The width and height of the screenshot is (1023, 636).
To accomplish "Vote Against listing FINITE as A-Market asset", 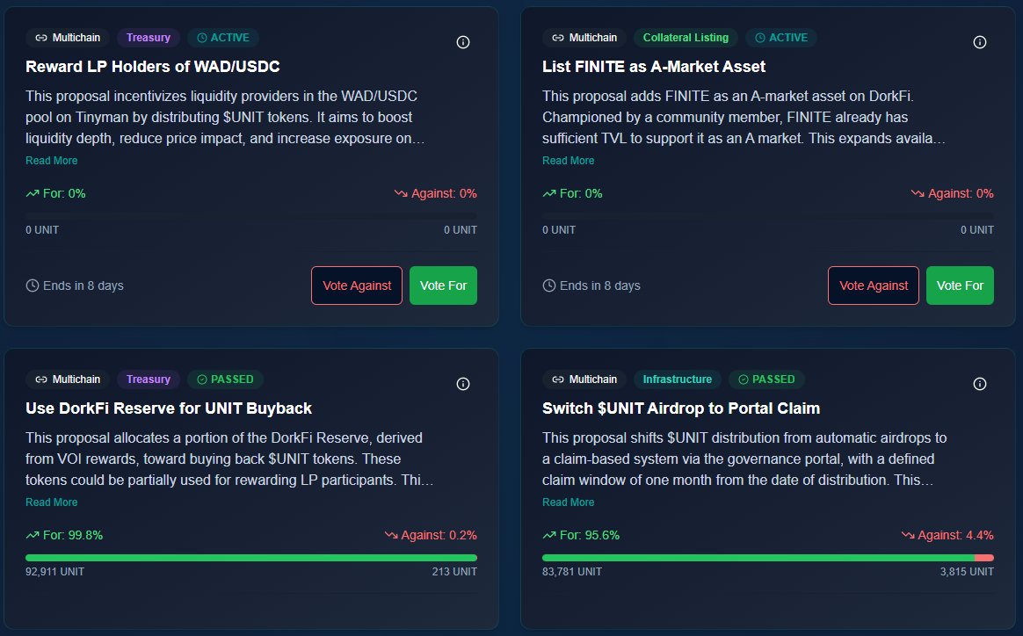I will click(x=874, y=285).
